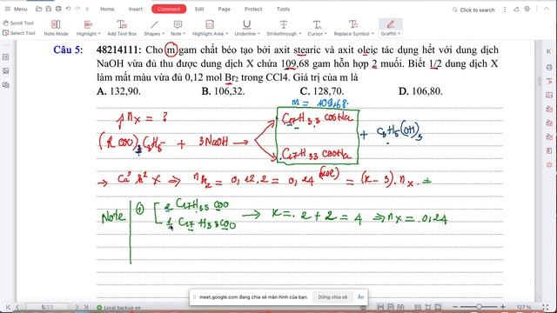
Task: Click the Strikethrough tool icon
Action: [x=284, y=24]
